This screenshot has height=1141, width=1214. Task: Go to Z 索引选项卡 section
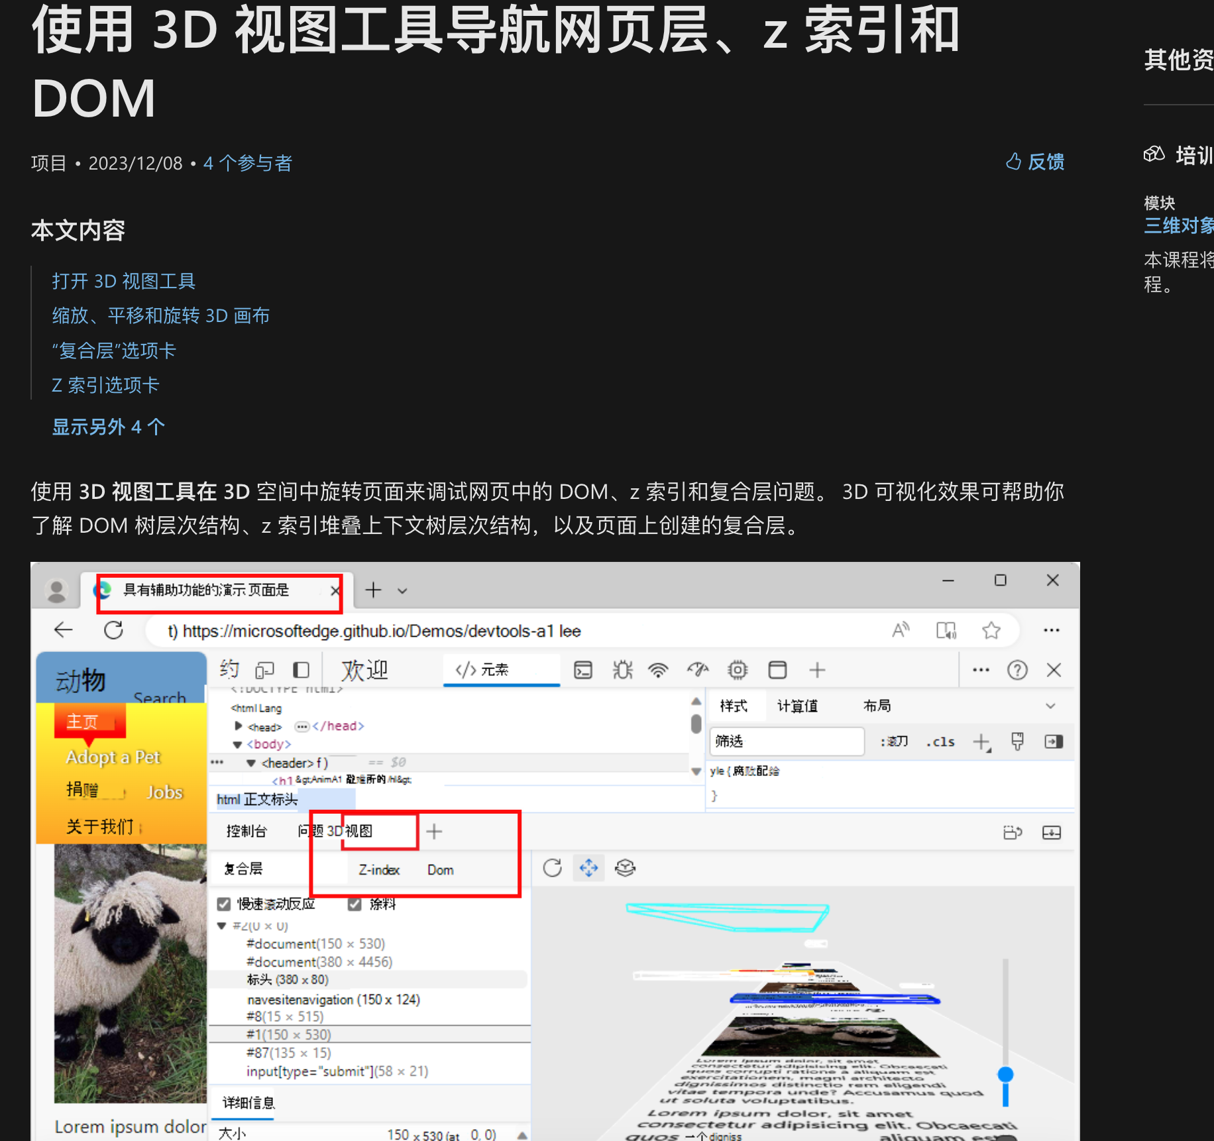(105, 385)
